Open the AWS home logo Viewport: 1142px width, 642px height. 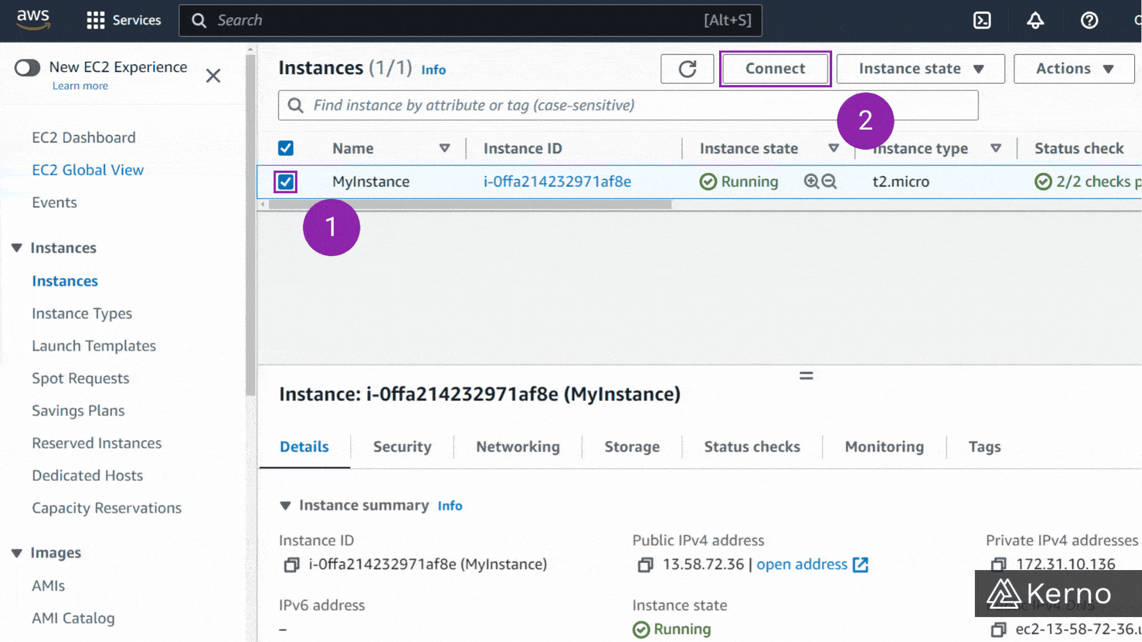click(33, 20)
